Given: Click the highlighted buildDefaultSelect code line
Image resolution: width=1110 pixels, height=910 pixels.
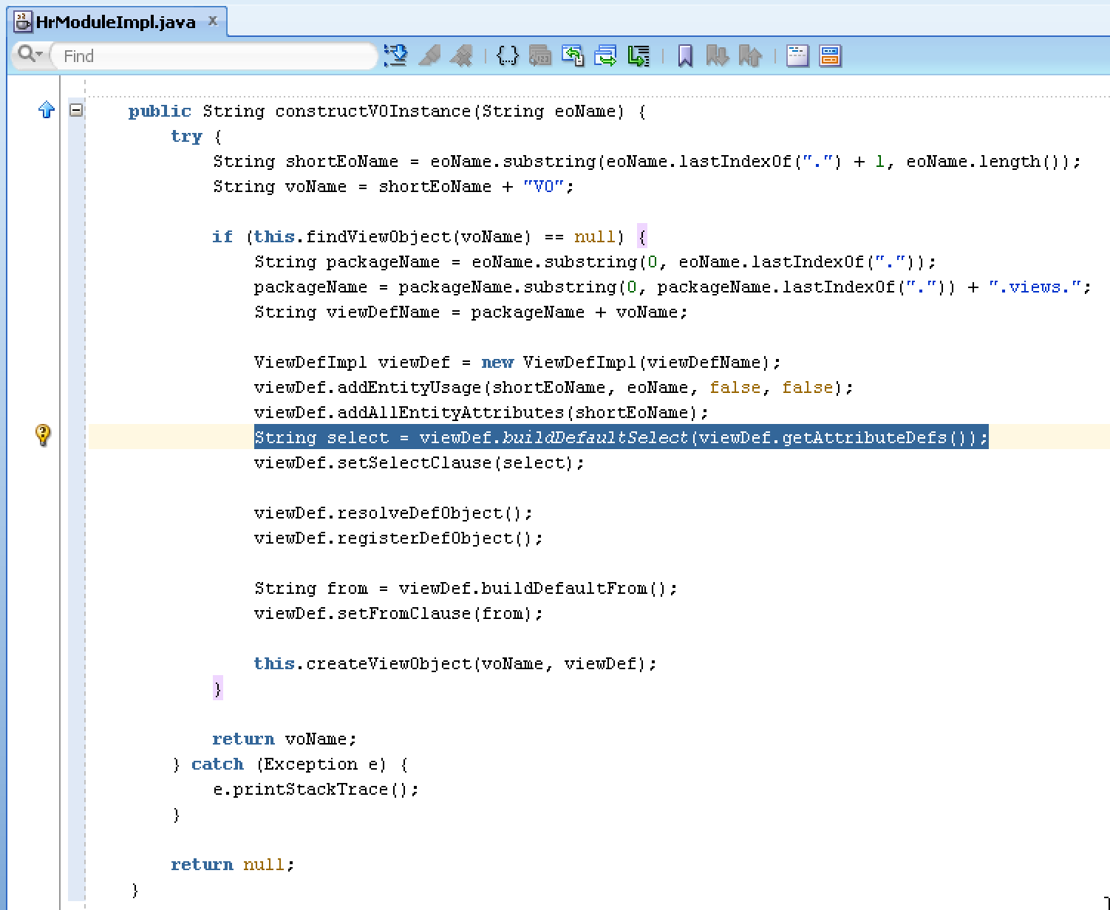Looking at the screenshot, I should (x=621, y=437).
